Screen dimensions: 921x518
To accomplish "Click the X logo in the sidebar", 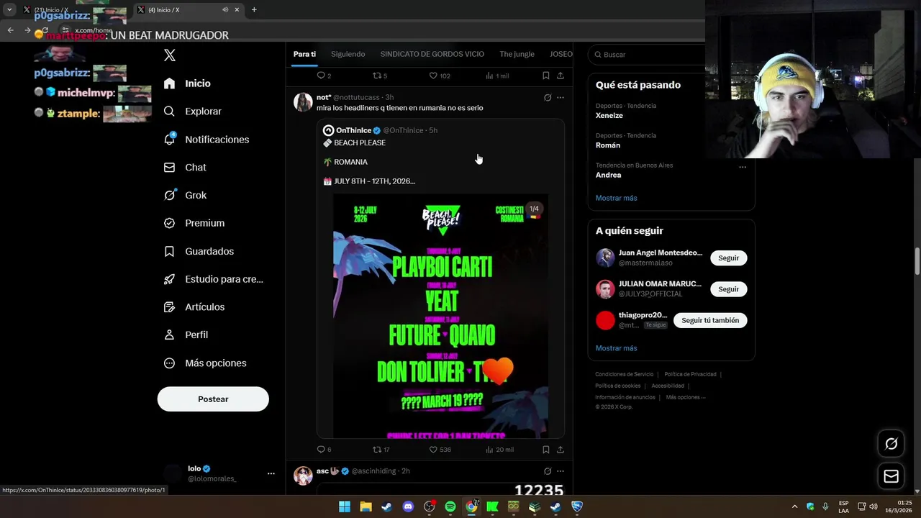I will [170, 55].
